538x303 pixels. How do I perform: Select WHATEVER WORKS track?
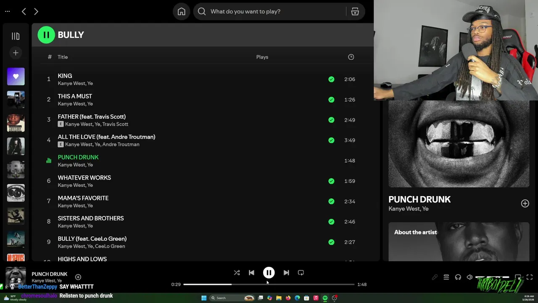click(84, 178)
